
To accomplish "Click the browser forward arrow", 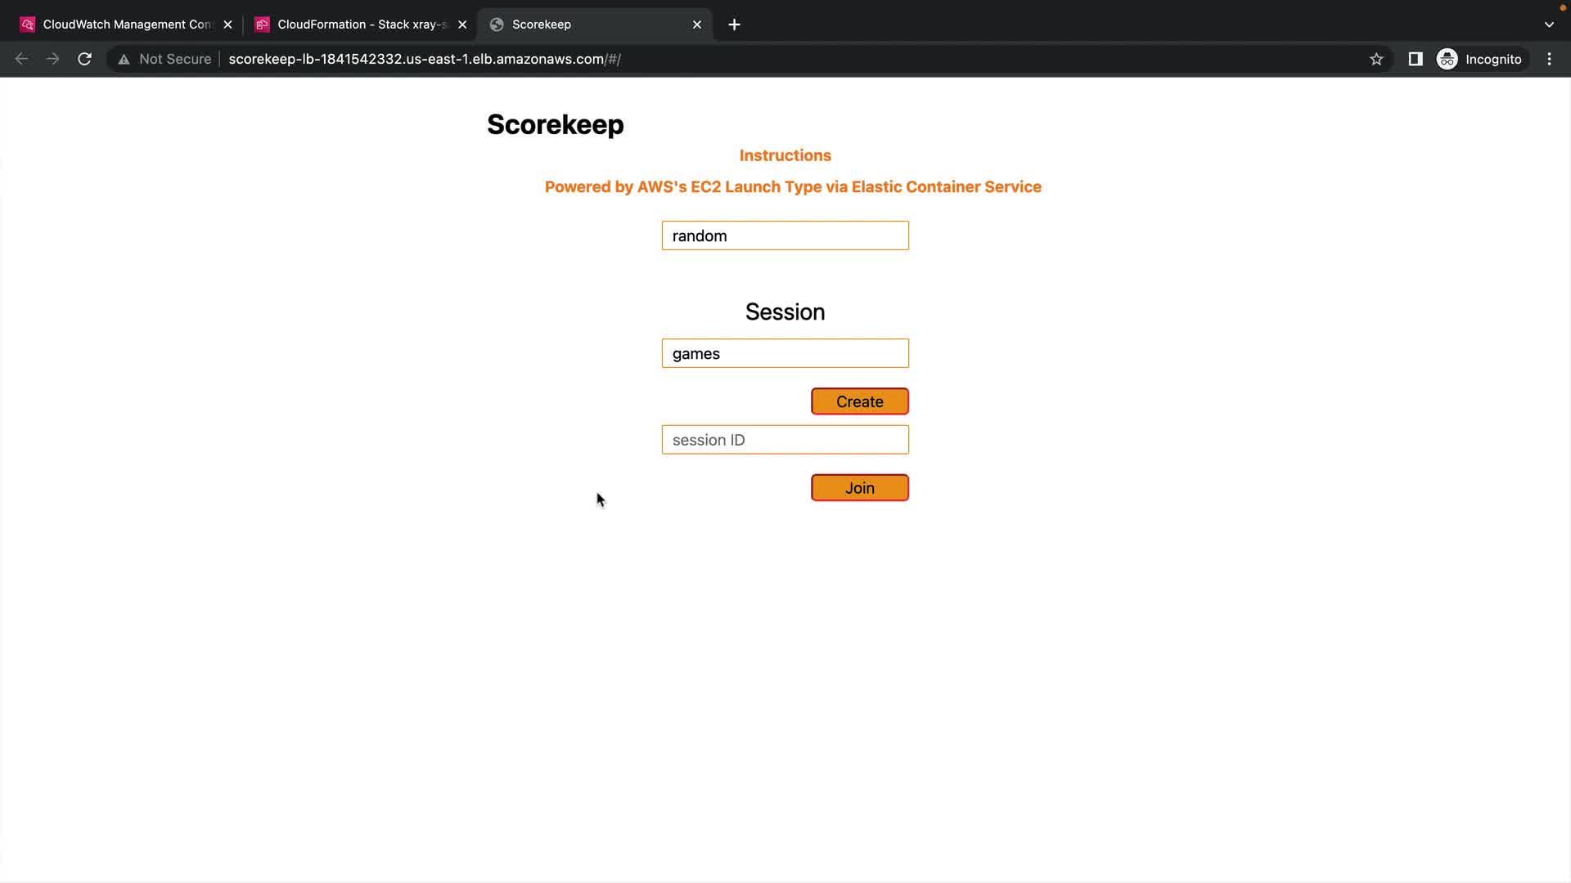I will [x=53, y=59].
